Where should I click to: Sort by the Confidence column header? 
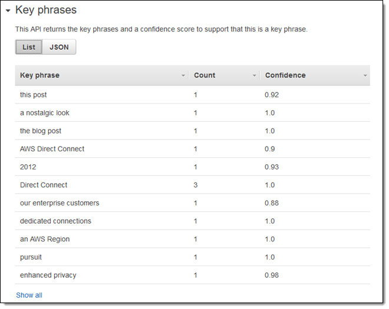tap(285, 75)
